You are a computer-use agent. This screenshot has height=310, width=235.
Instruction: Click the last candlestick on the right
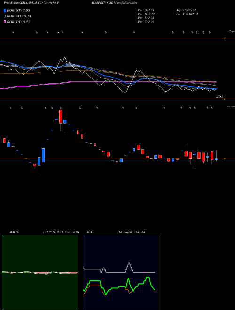216,159
